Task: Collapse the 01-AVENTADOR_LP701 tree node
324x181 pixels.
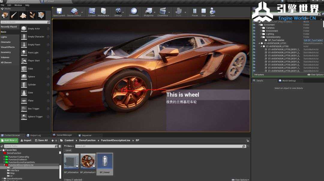Action: 259,43
